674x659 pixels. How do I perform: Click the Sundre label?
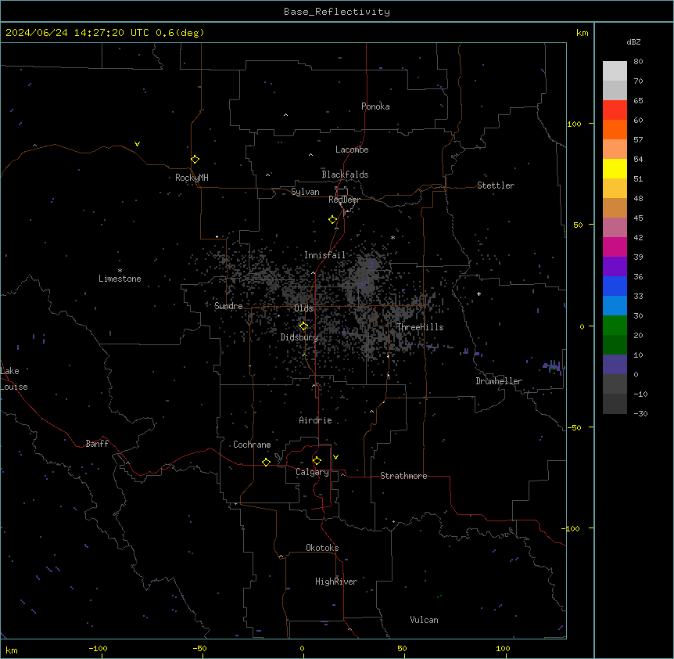click(228, 306)
